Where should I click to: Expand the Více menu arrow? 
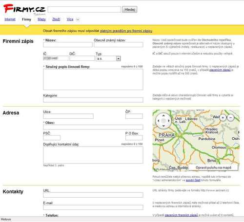78,19
